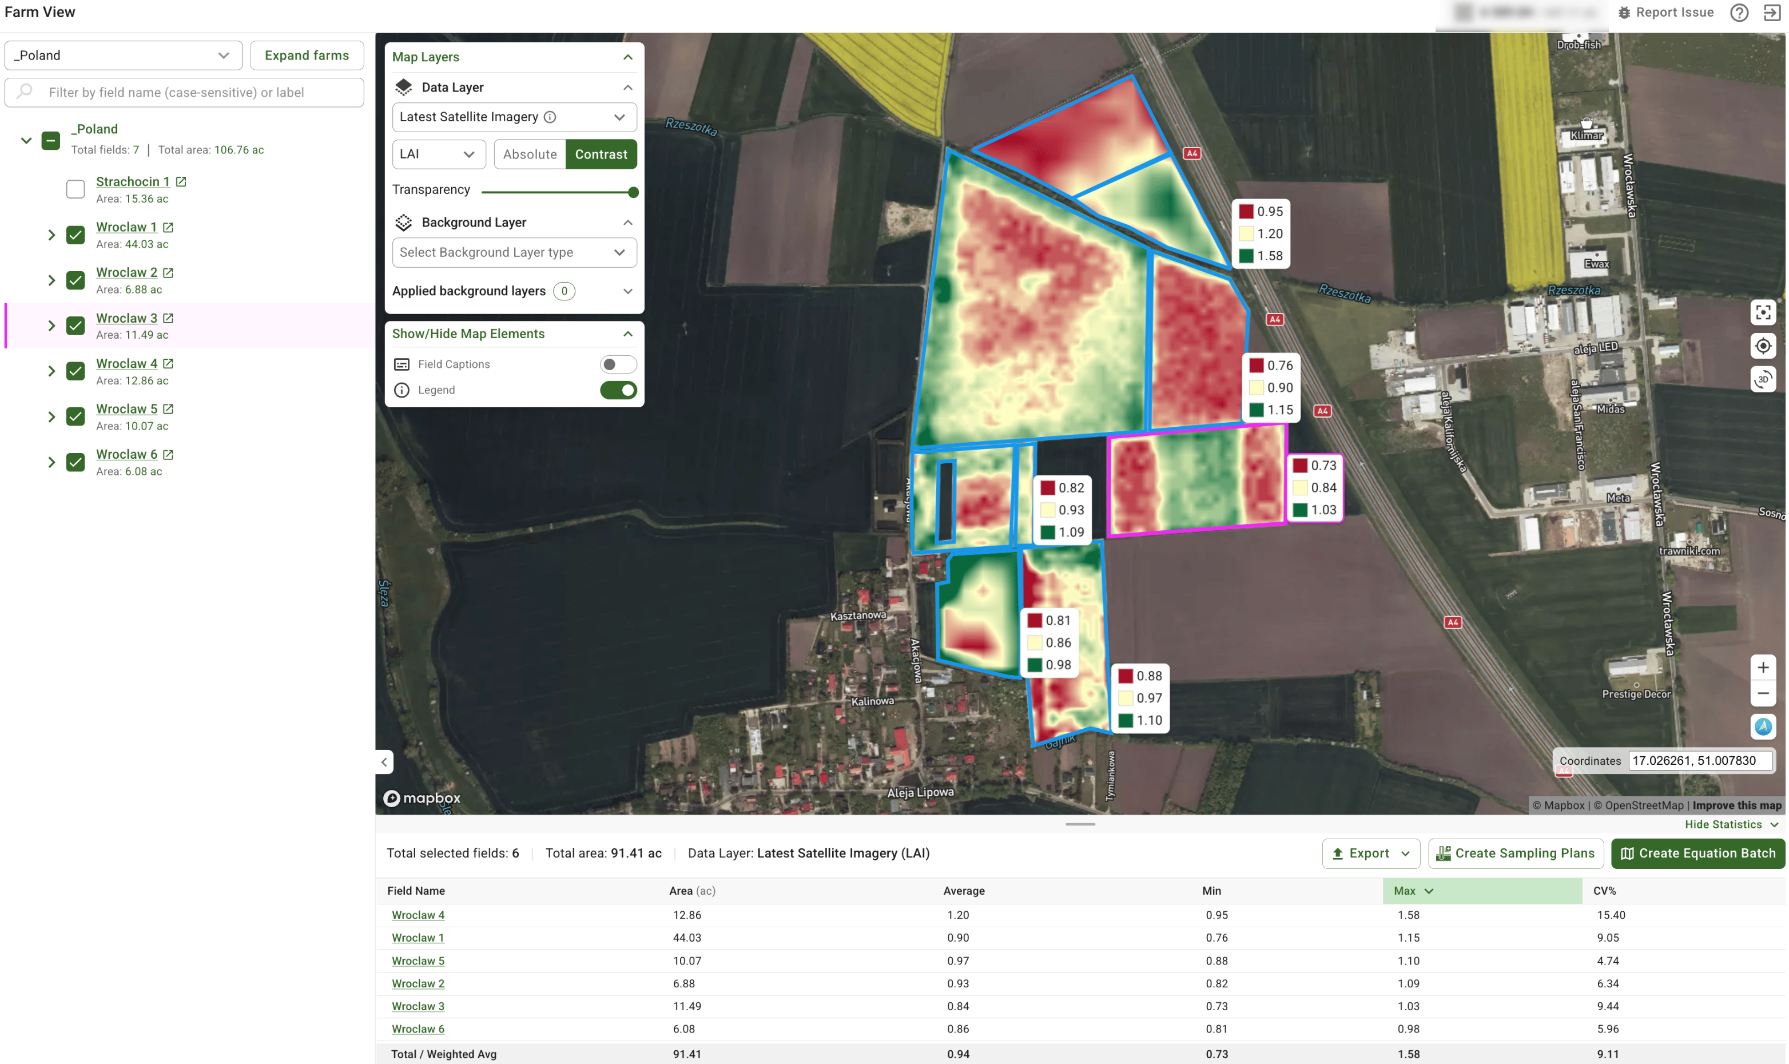The width and height of the screenshot is (1789, 1064).
Task: Switch to Absolute display mode
Action: click(530, 153)
